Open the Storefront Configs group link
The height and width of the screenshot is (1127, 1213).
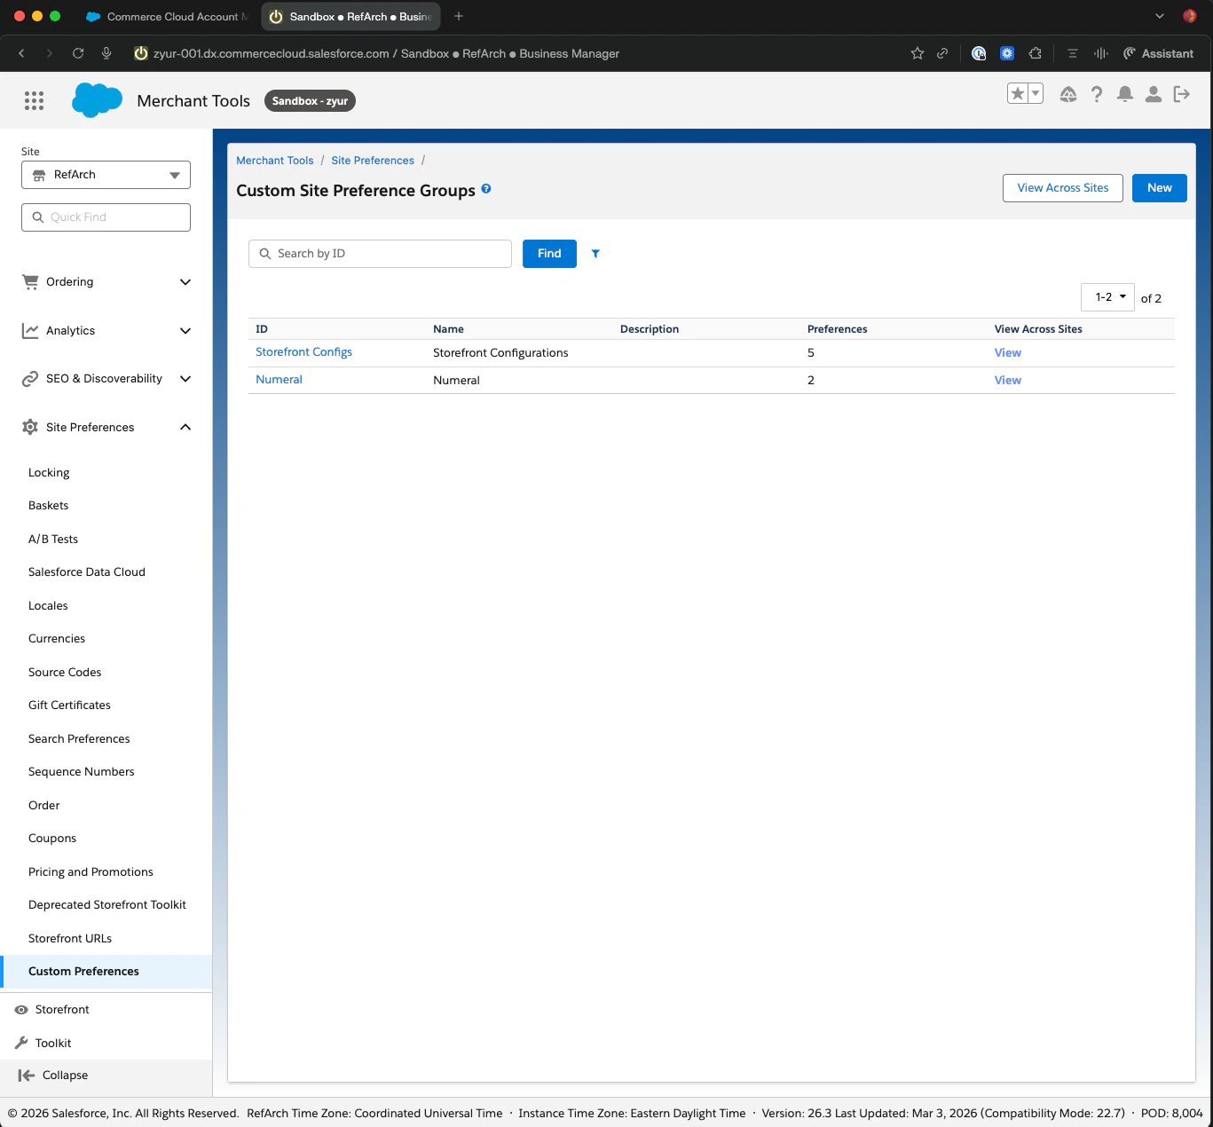click(303, 352)
